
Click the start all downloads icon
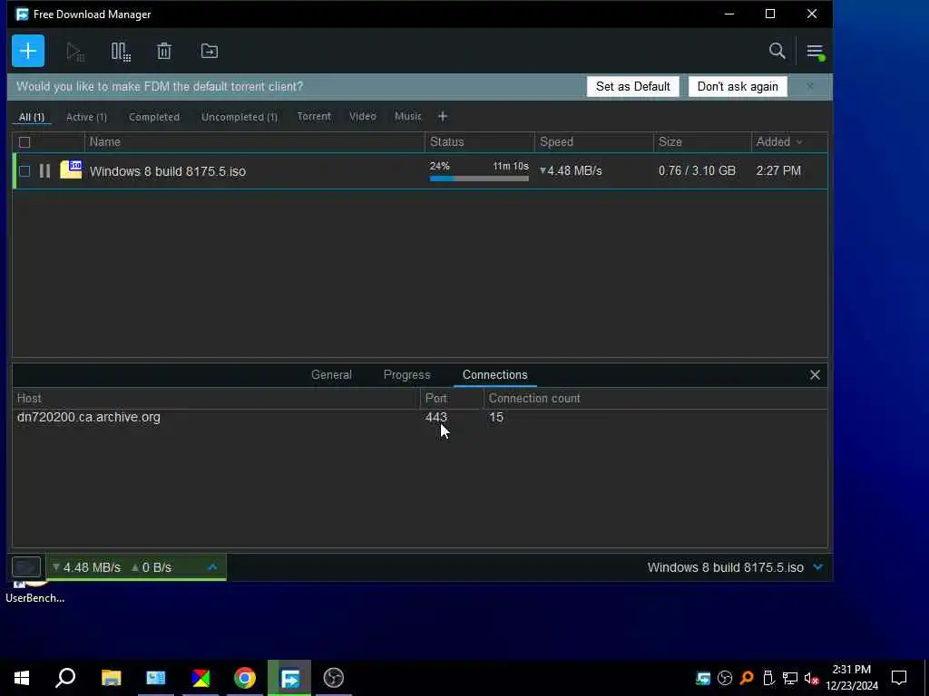click(x=75, y=52)
